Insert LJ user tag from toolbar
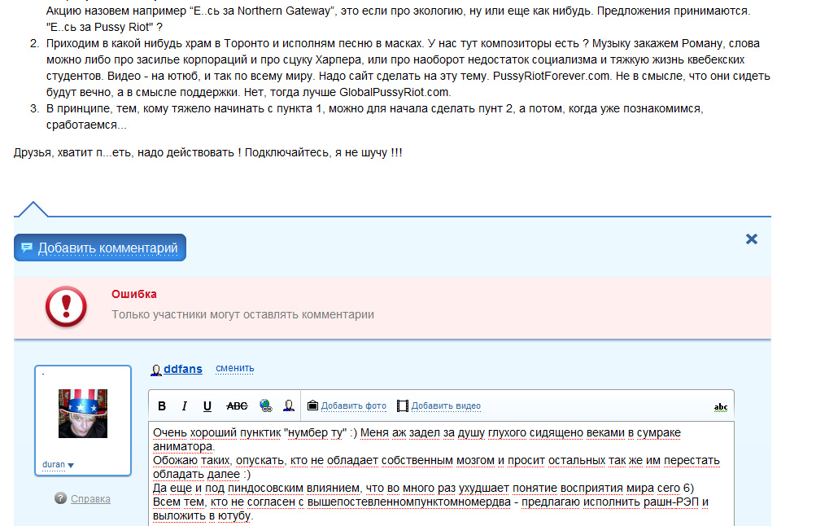This screenshot has height=526, width=816. [x=288, y=406]
